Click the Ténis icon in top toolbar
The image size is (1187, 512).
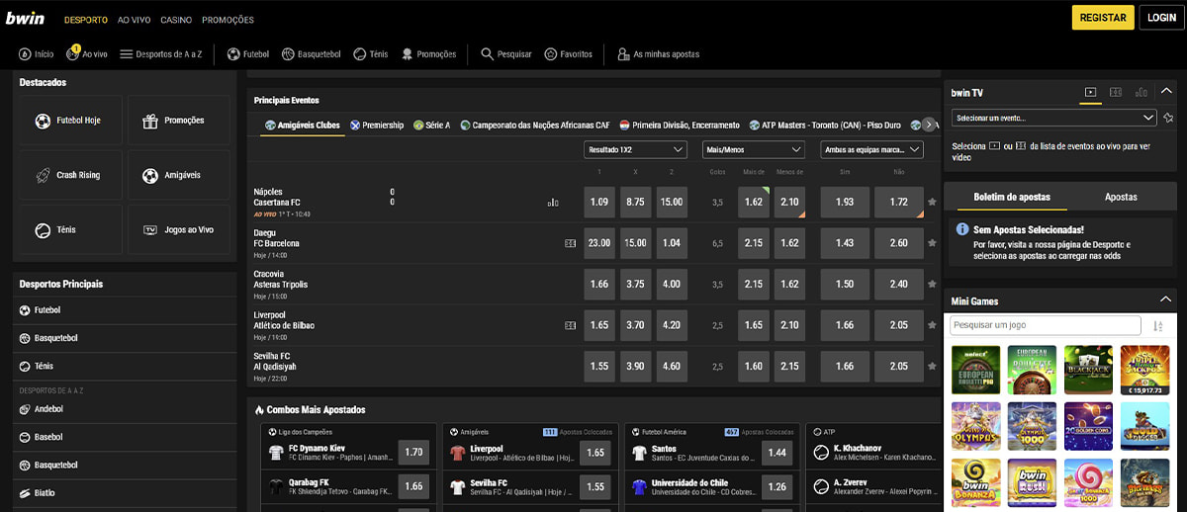pyautogui.click(x=360, y=54)
